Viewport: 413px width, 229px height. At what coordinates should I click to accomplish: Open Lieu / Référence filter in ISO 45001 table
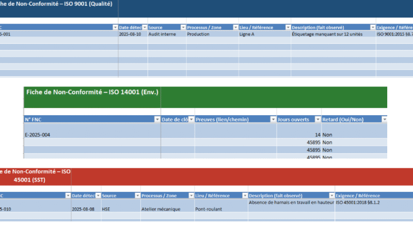click(244, 196)
